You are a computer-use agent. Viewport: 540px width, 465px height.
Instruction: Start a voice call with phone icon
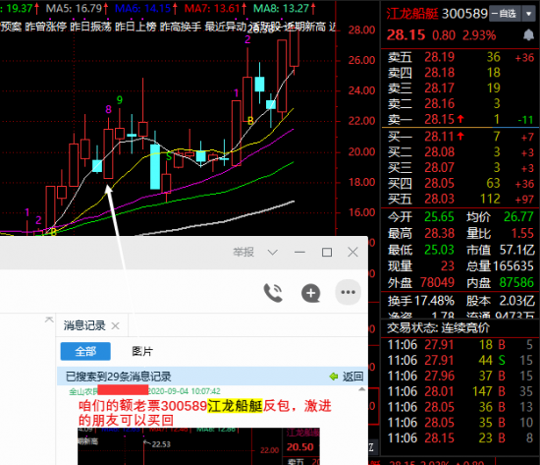click(273, 293)
